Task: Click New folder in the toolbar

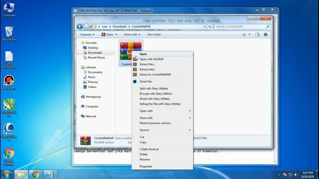Action: coord(154,34)
